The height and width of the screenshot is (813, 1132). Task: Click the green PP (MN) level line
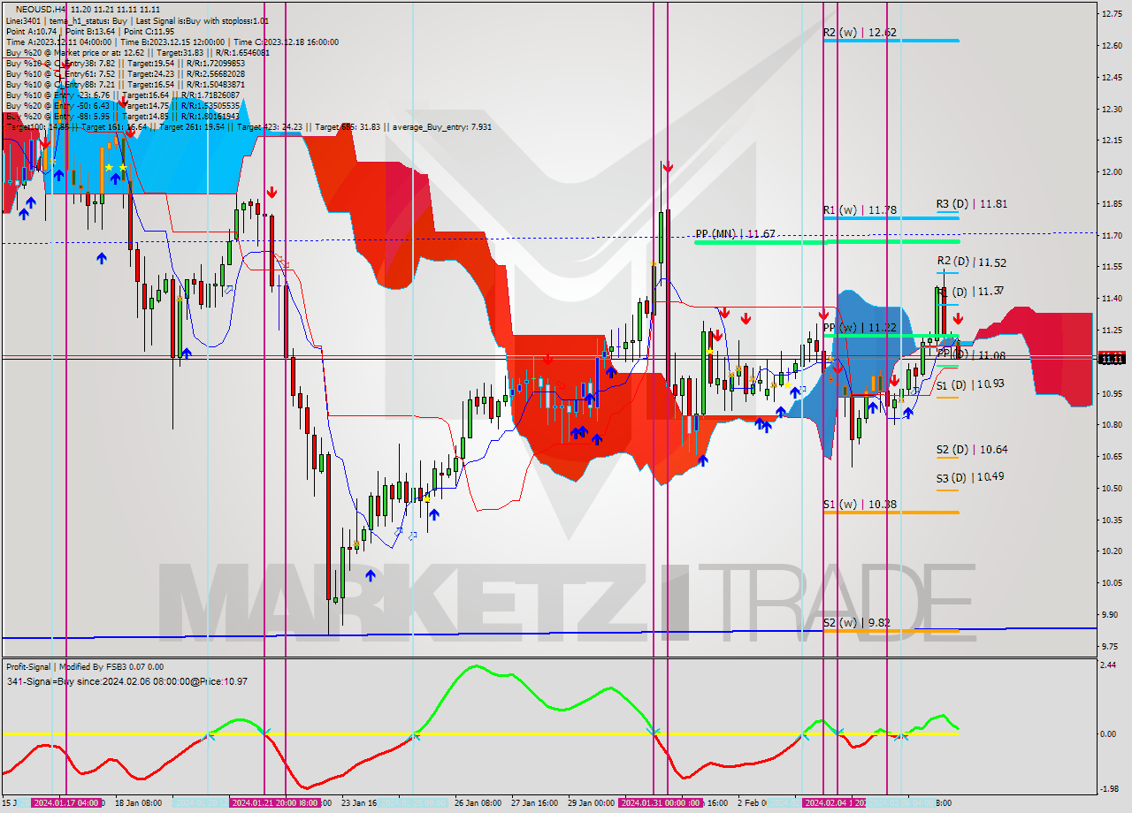pos(827,241)
